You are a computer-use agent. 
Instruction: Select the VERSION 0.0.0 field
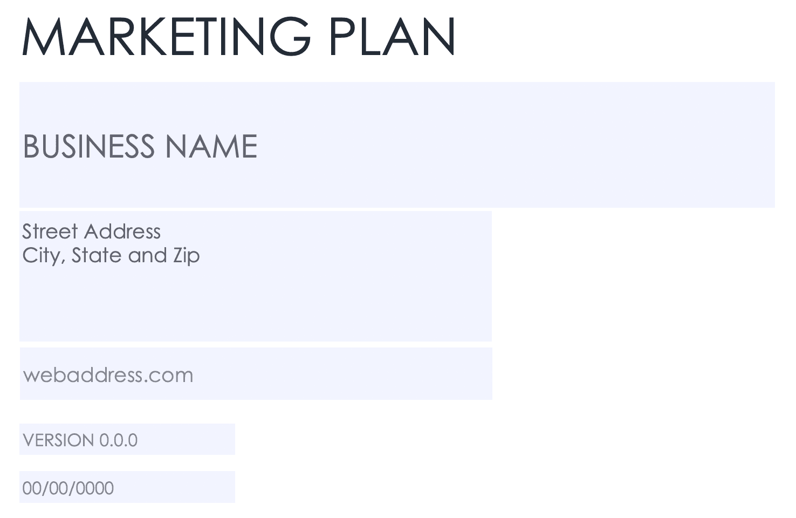click(x=80, y=440)
